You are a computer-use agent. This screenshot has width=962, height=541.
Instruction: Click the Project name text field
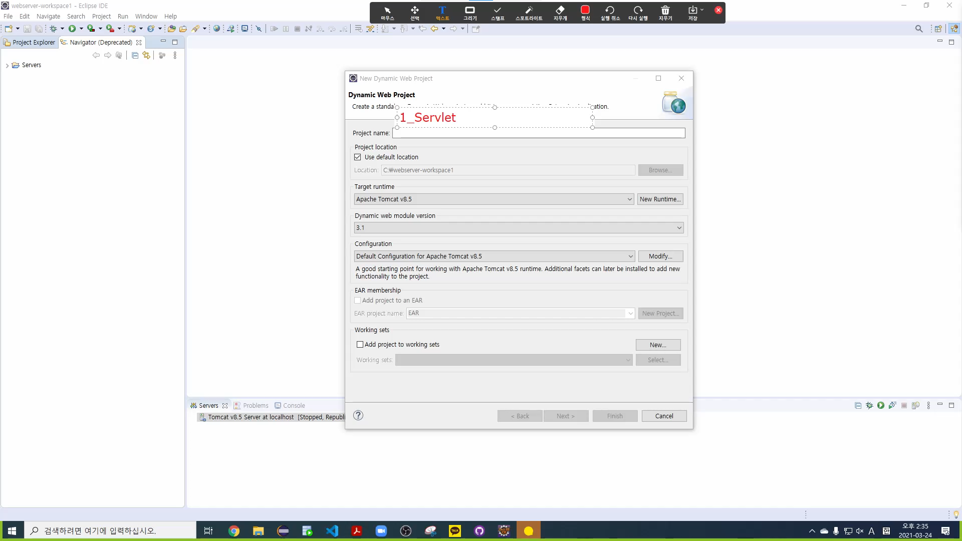pos(539,133)
